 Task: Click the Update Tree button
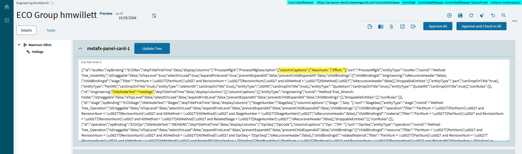click(152, 48)
